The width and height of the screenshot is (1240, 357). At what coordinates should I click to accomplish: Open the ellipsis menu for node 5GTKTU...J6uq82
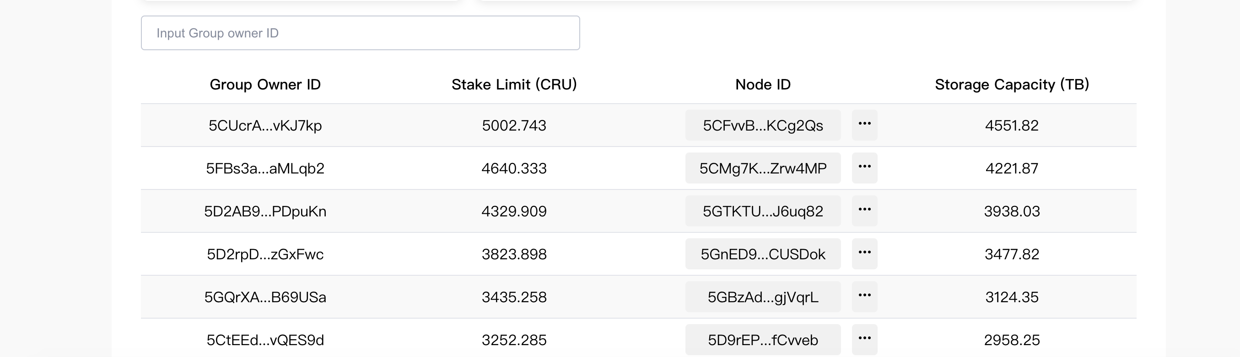pyautogui.click(x=864, y=210)
